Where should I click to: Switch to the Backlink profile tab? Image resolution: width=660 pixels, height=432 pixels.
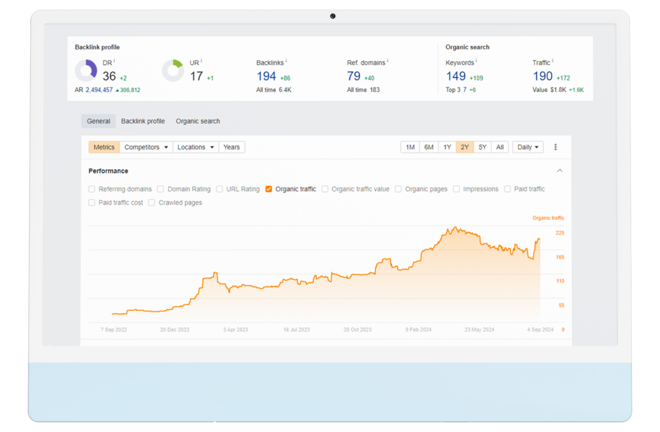[142, 121]
